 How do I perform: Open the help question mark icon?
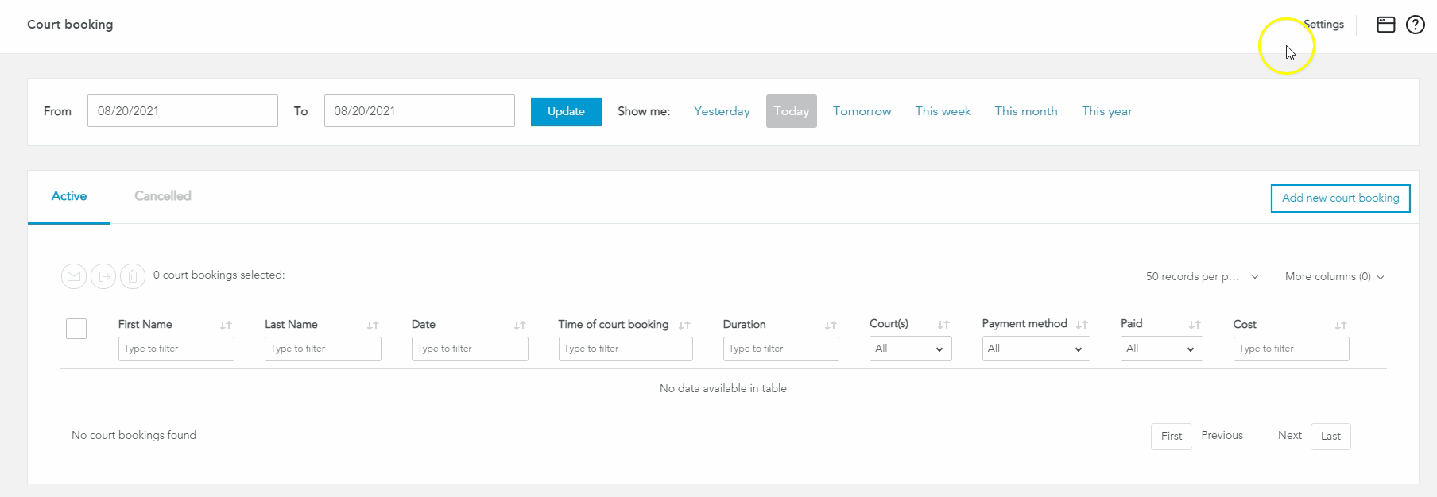[x=1415, y=25]
